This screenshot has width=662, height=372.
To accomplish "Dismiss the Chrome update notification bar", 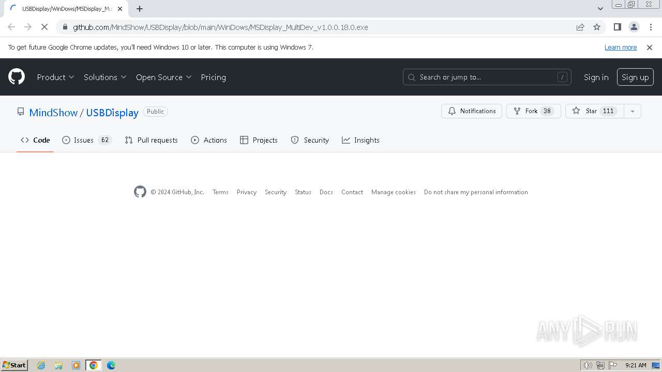I will click(x=650, y=48).
